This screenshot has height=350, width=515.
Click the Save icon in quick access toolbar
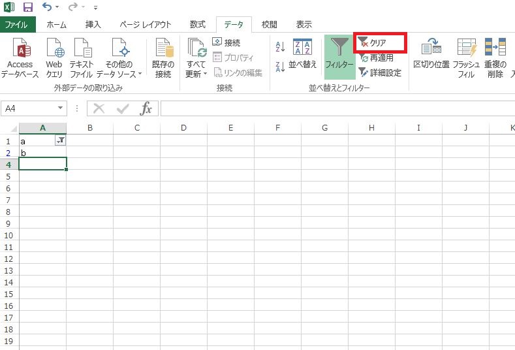[27, 8]
